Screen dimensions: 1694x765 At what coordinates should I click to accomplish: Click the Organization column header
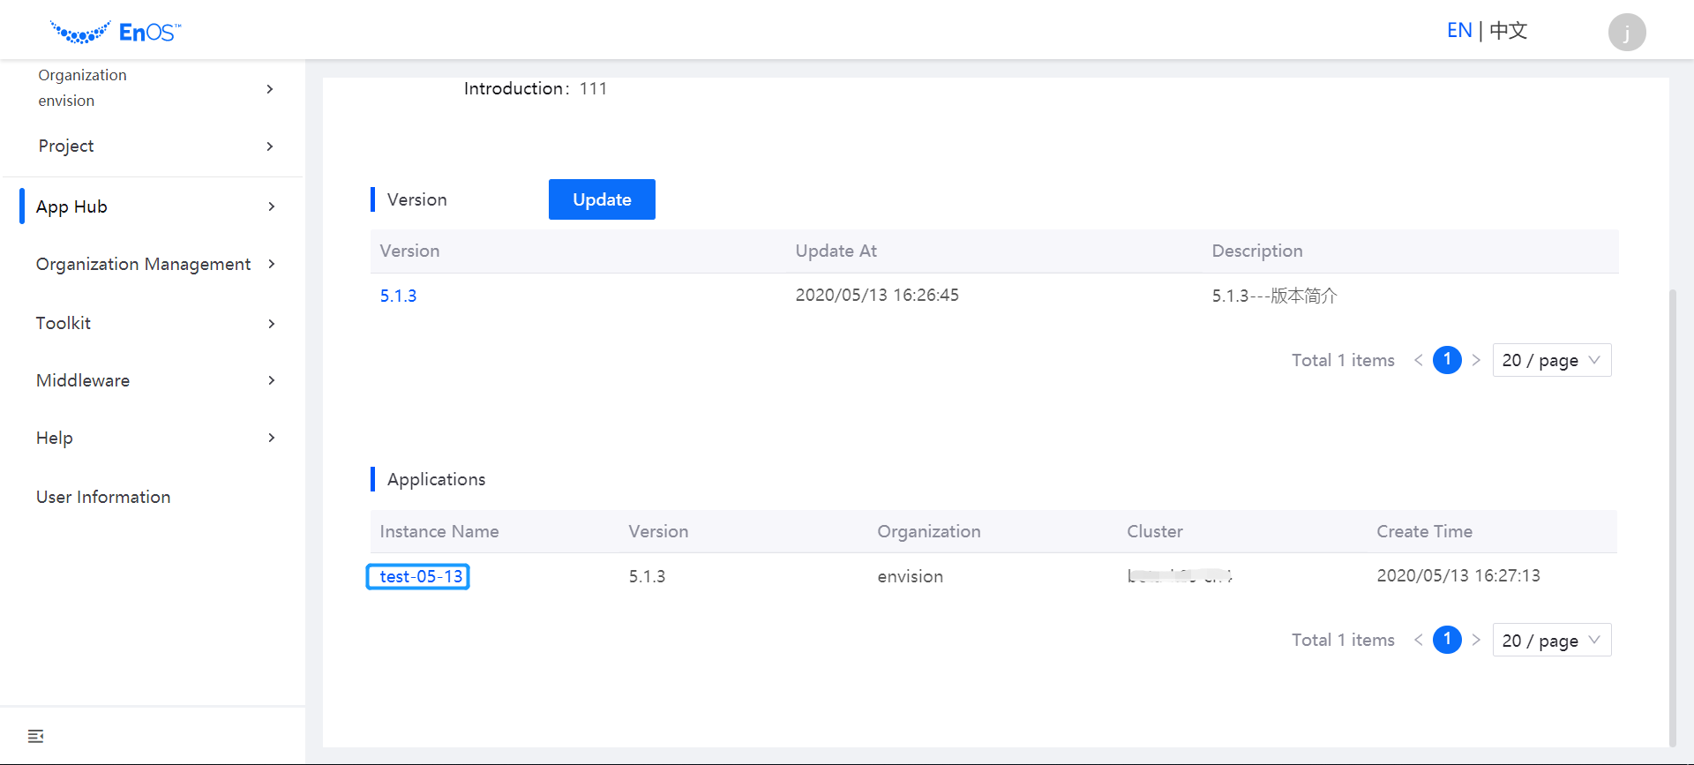click(x=929, y=531)
